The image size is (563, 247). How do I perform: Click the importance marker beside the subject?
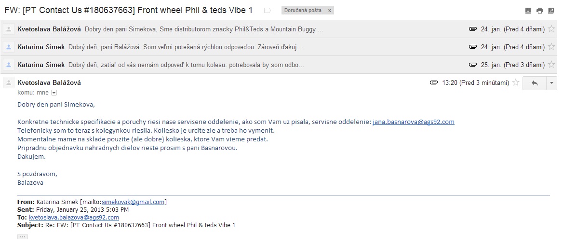(x=268, y=10)
